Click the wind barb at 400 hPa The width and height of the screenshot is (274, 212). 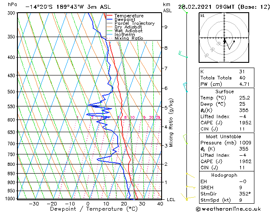point(183,55)
